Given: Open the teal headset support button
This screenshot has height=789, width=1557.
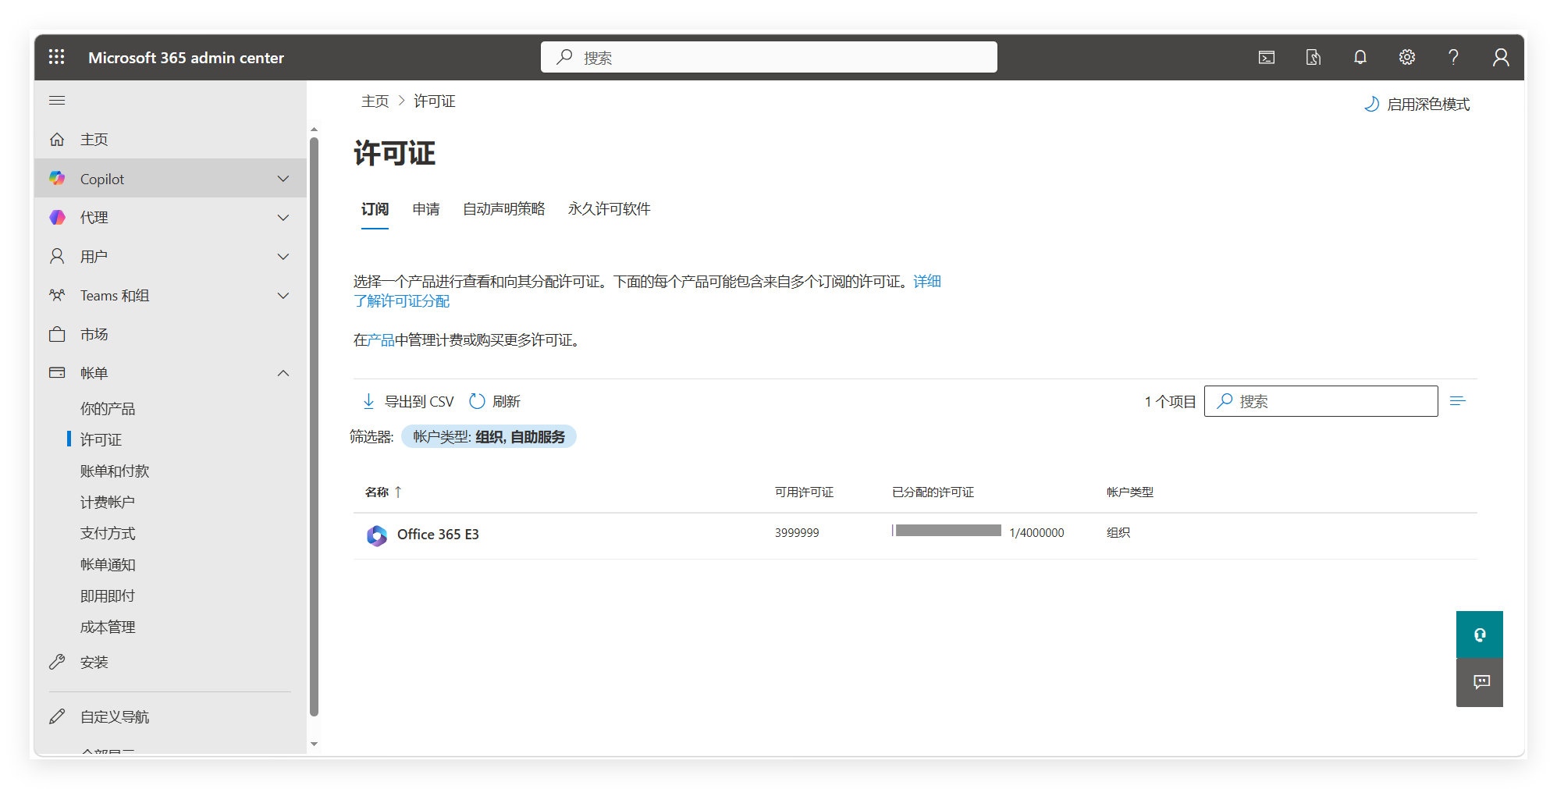Looking at the screenshot, I should pos(1480,634).
